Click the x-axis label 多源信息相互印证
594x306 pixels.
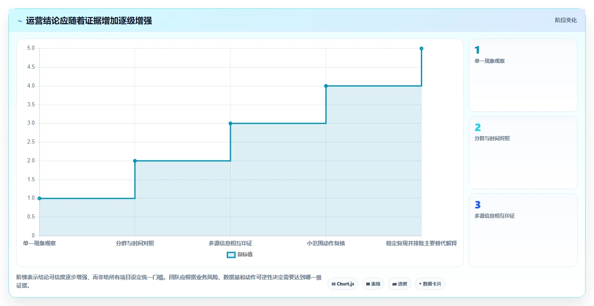[231, 243]
